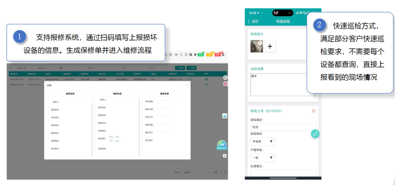The image size is (395, 185).
Task: Click 查看 link in the second table row
Action: coord(206,85)
